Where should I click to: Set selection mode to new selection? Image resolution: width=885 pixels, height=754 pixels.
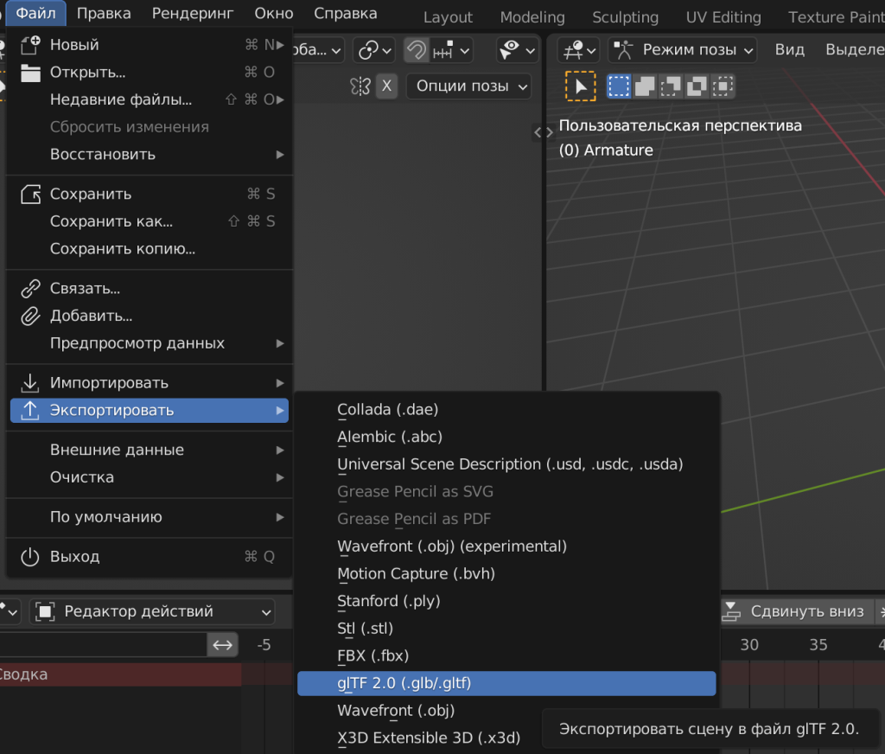[x=619, y=86]
